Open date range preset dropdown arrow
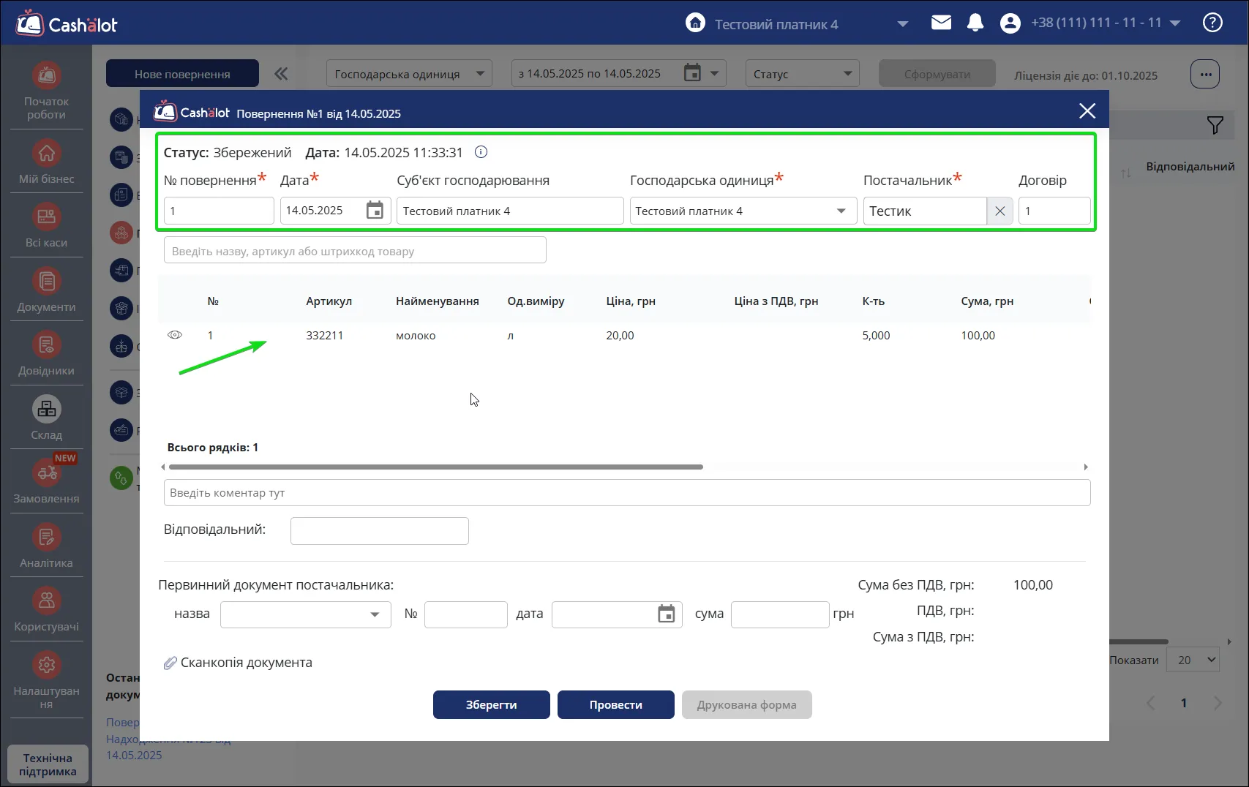The height and width of the screenshot is (787, 1249). 715,74
